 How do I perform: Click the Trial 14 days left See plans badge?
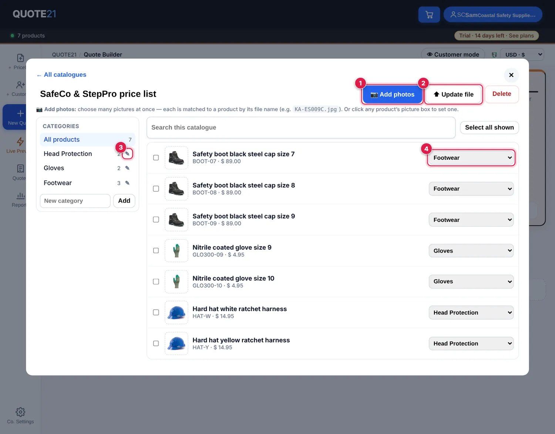click(x=497, y=36)
